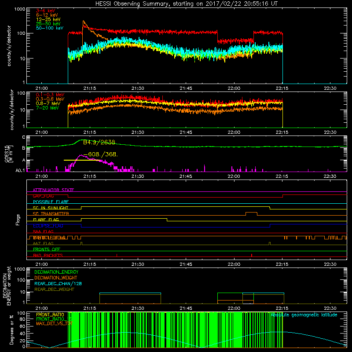The width and height of the screenshot is (352, 352).
Task: Click the Degrees or % axis label
Action: (11, 330)
